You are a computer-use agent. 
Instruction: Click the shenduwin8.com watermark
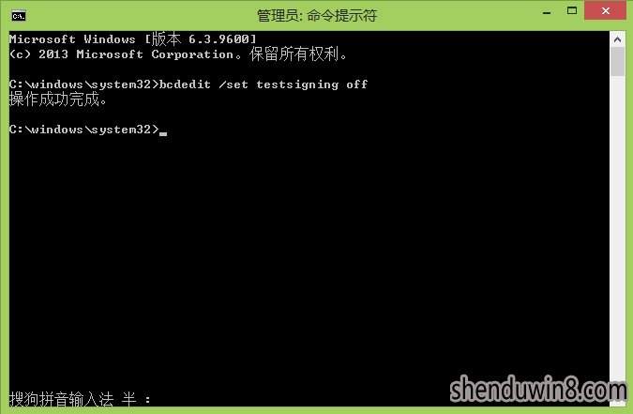coord(539,389)
